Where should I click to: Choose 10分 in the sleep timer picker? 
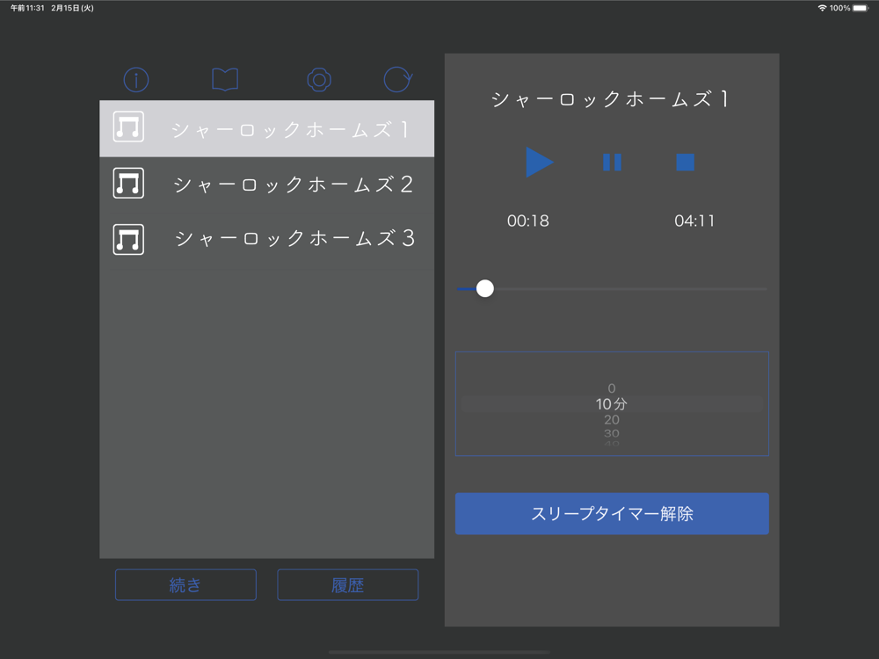click(612, 404)
